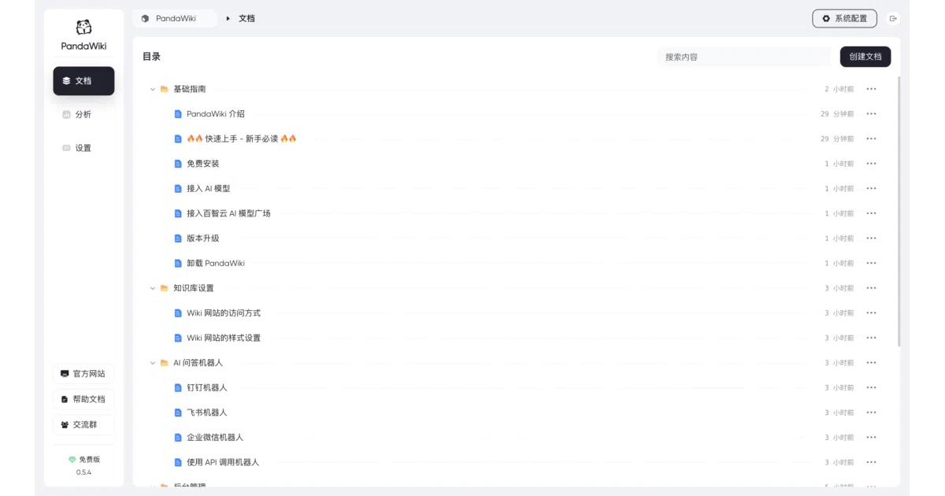Image resolution: width=945 pixels, height=496 pixels.
Task: Collapse the 基础指南 folder chevron
Action: click(153, 90)
